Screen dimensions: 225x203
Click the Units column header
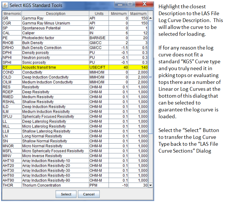click(99, 13)
